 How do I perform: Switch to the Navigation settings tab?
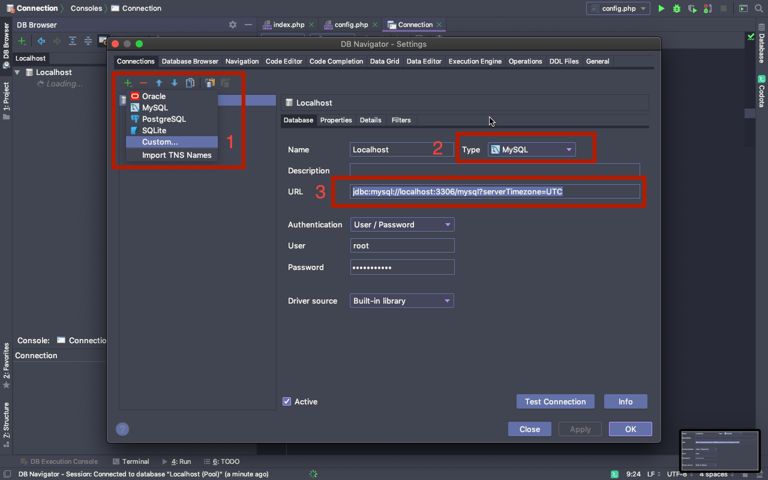[242, 61]
